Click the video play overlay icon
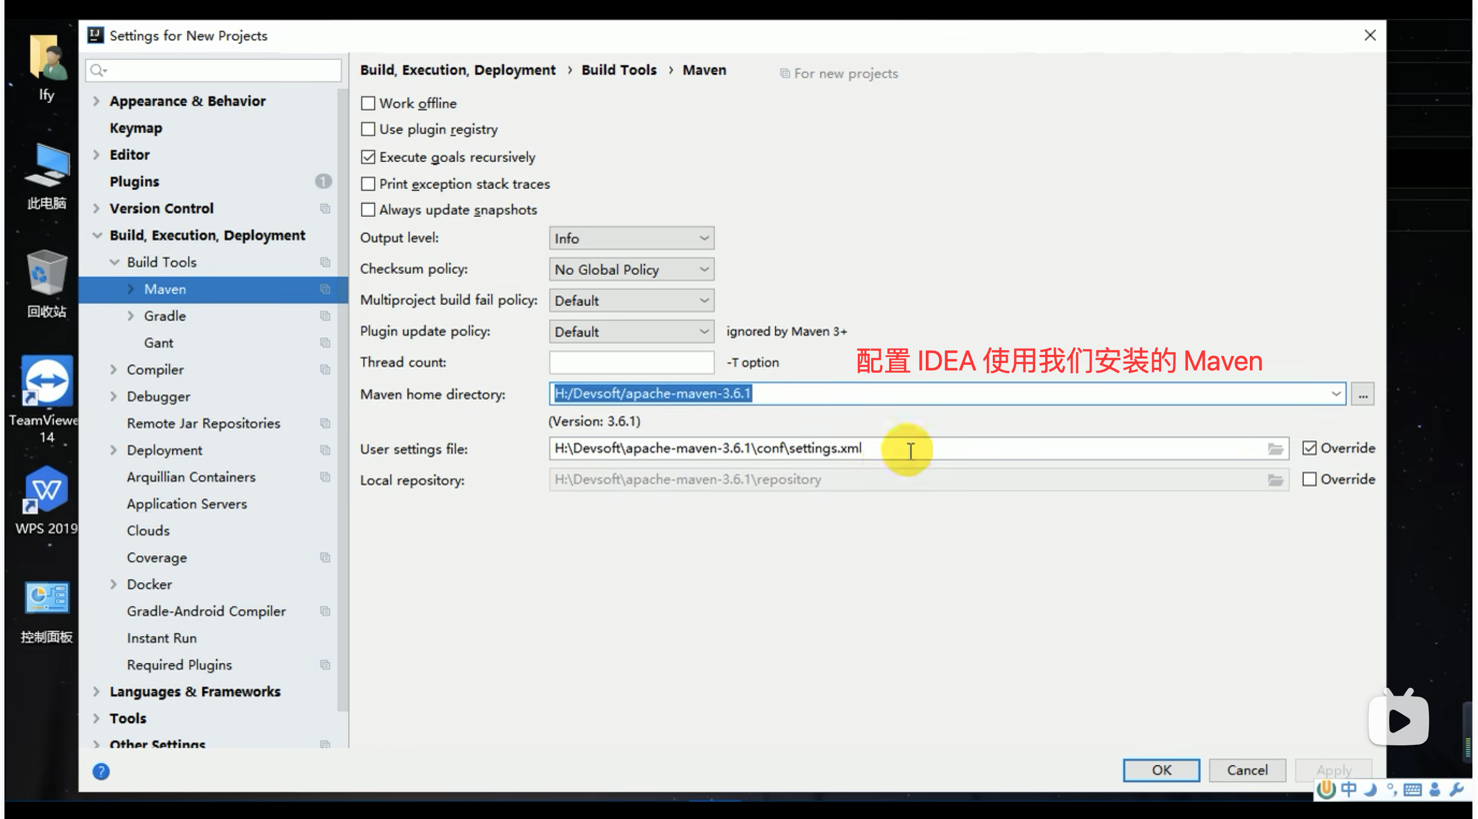This screenshot has width=1478, height=819. [x=1398, y=720]
